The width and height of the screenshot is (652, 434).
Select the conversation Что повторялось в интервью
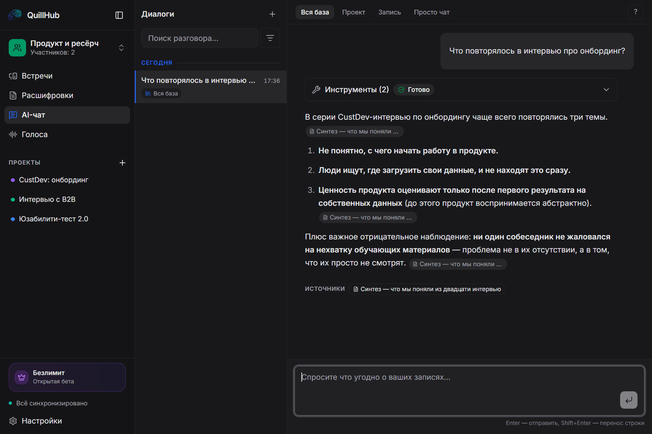coord(211,87)
